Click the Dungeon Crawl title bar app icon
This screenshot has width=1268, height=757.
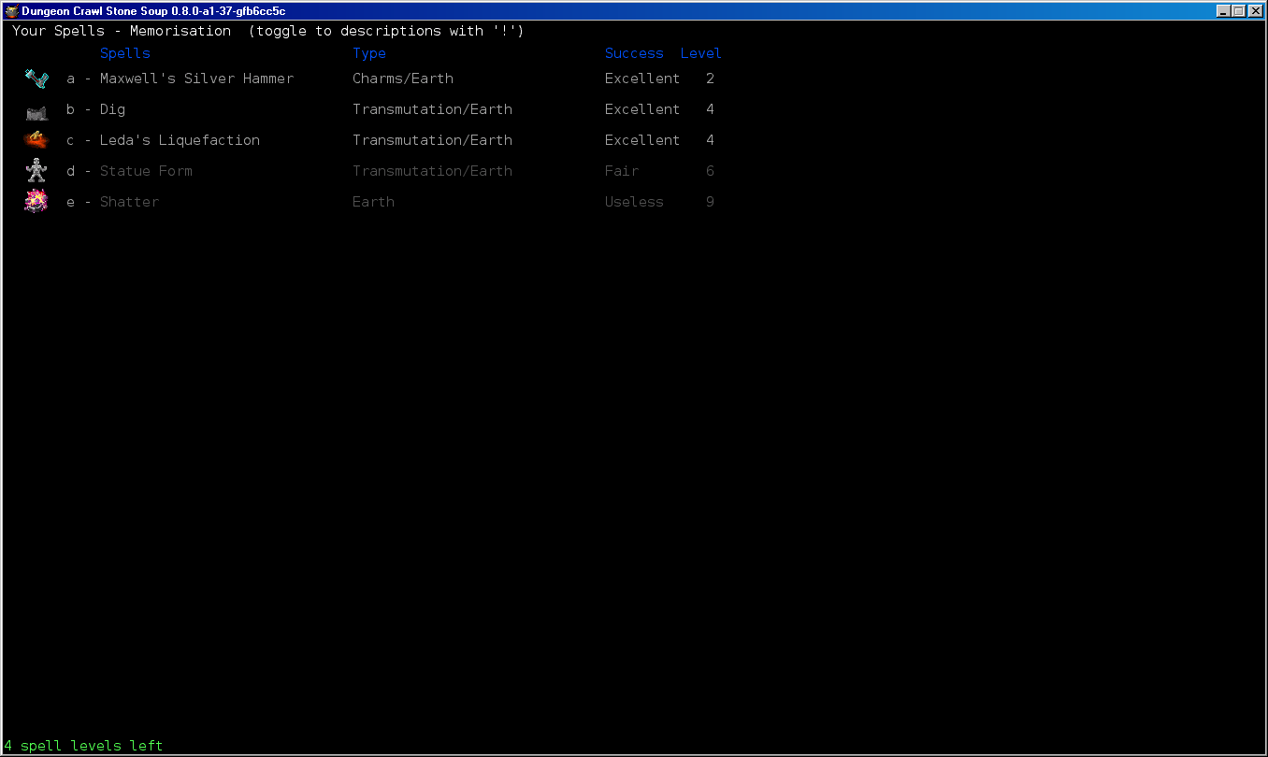click(x=11, y=11)
